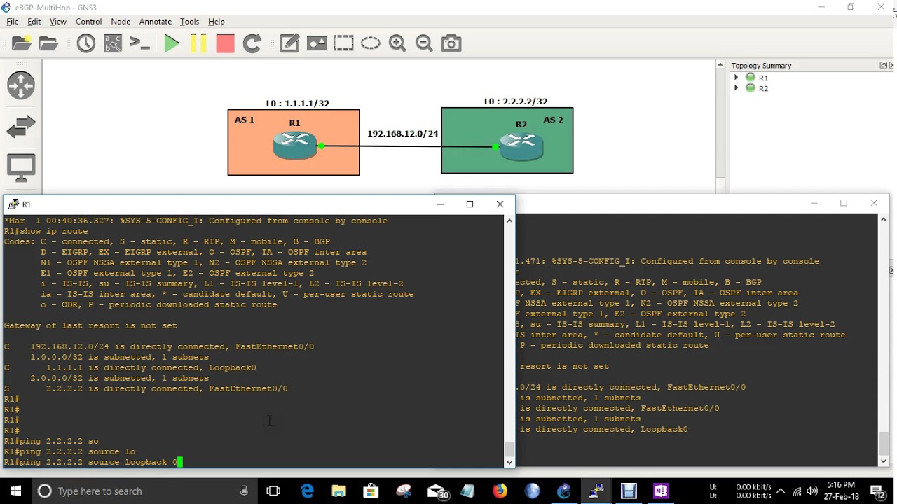
Task: Maximize the R1 terminal window
Action: (470, 204)
